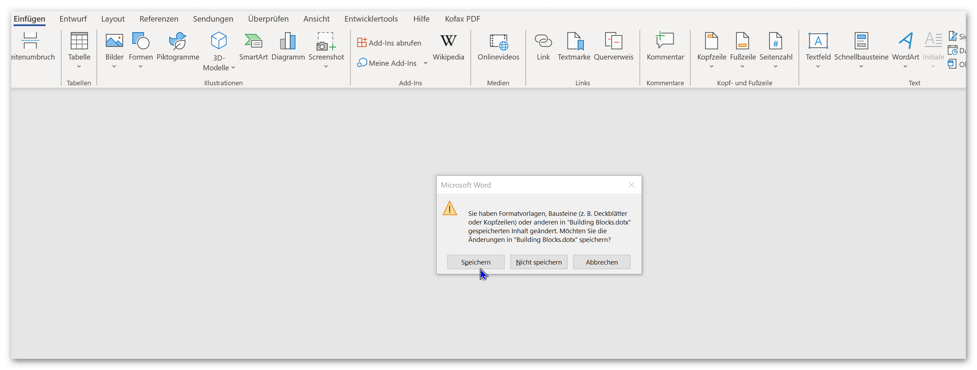The width and height of the screenshot is (977, 370).
Task: Open Meine Add-Ins
Action: [x=387, y=63]
